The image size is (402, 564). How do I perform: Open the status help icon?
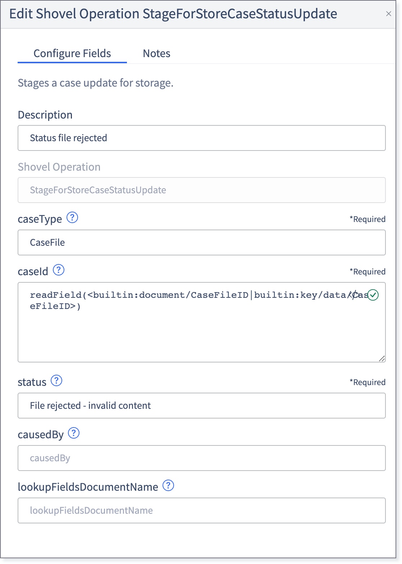click(x=56, y=380)
